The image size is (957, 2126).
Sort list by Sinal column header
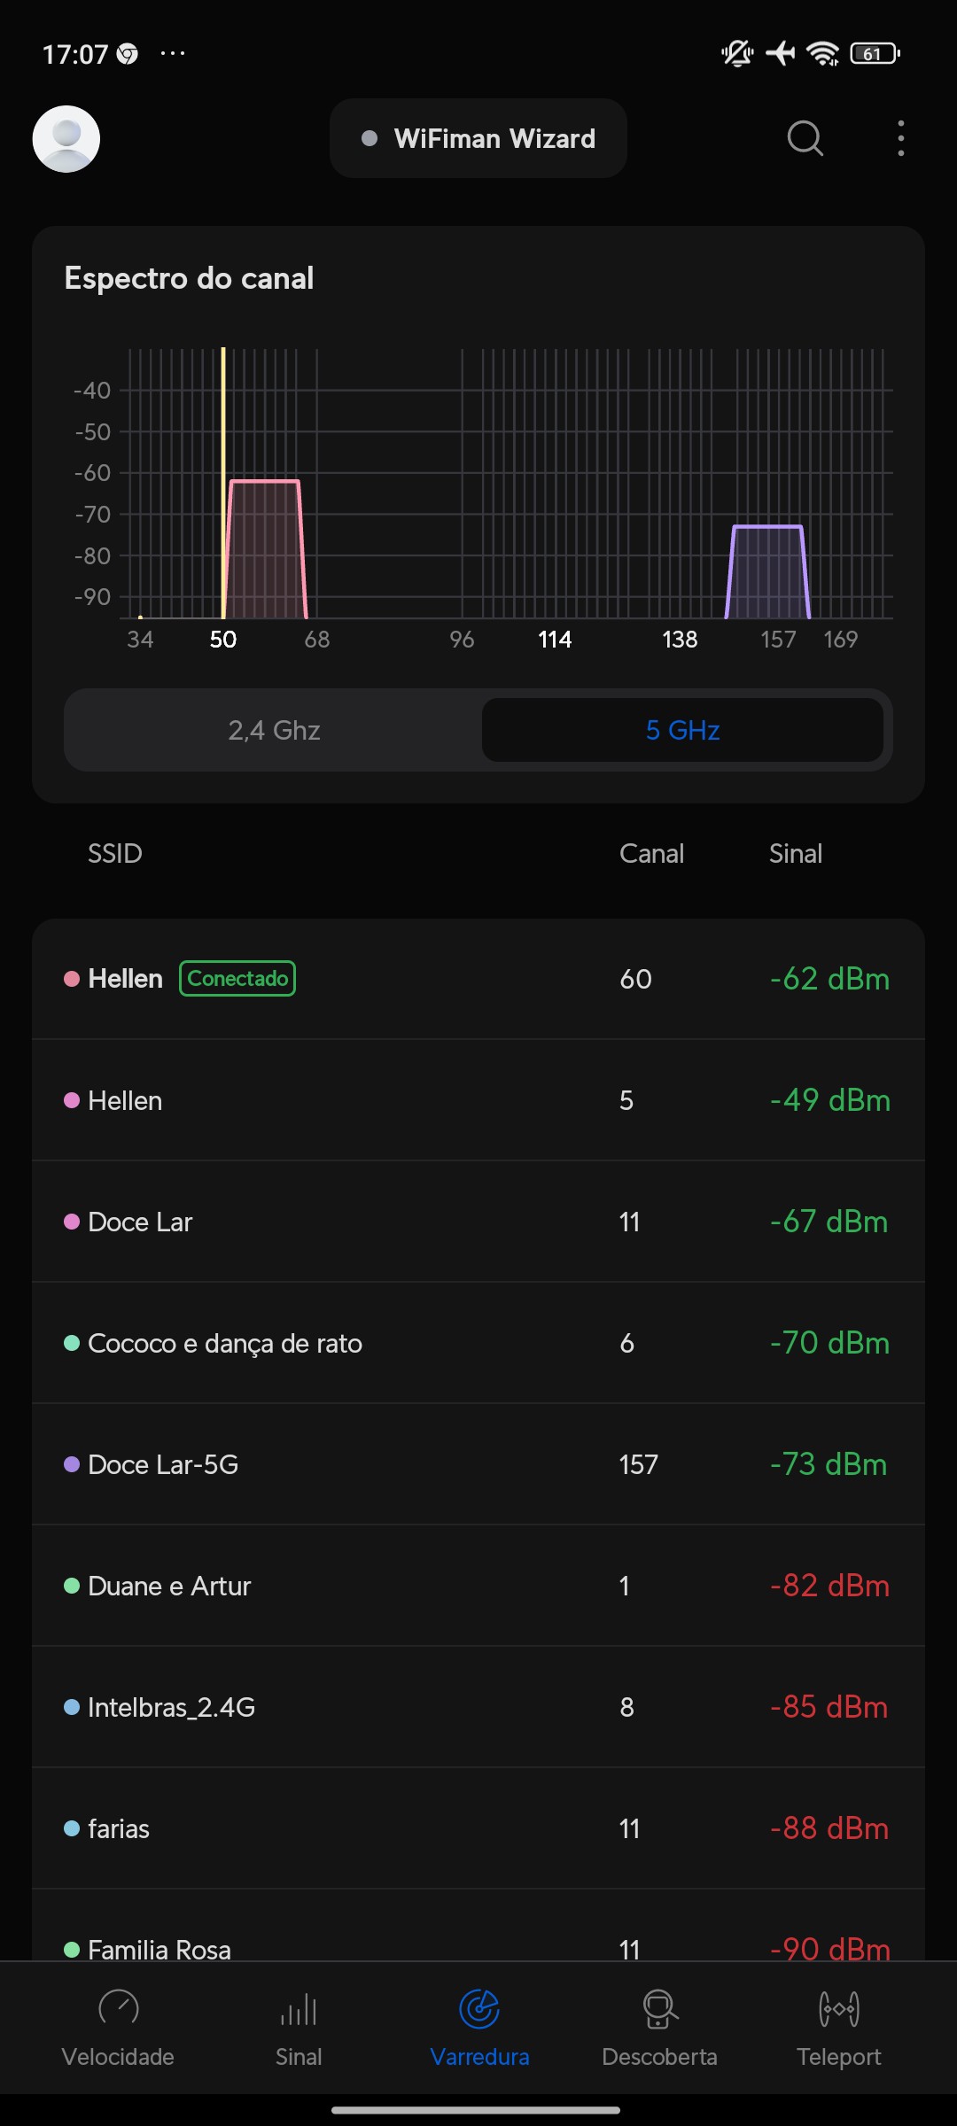(795, 854)
